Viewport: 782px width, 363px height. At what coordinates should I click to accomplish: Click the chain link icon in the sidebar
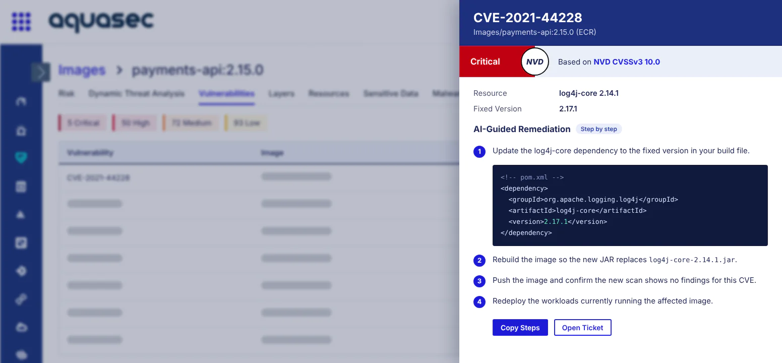pos(21,299)
